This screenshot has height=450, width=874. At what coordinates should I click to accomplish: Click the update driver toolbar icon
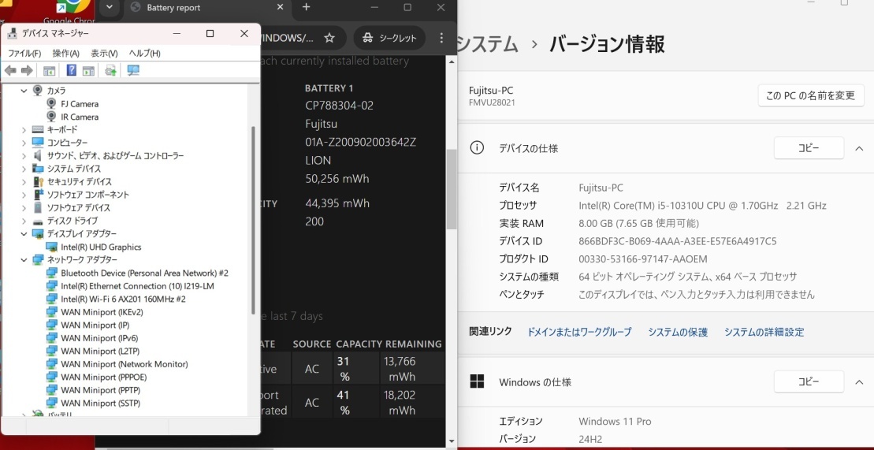click(x=110, y=70)
